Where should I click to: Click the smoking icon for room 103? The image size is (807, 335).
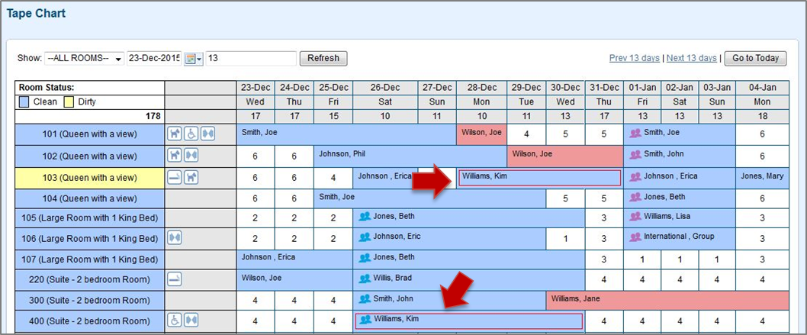(x=175, y=178)
